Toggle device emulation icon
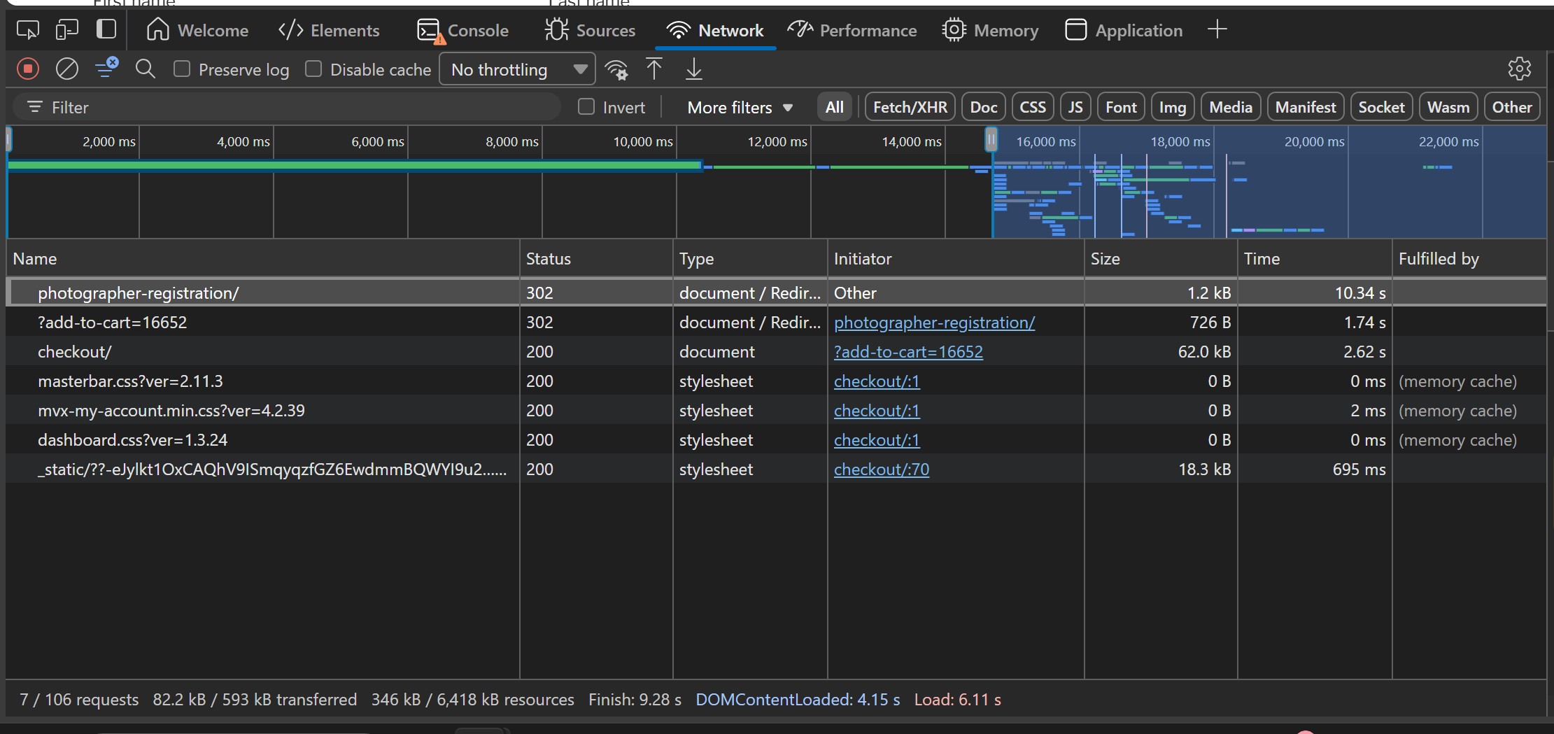This screenshot has width=1554, height=734. tap(66, 30)
